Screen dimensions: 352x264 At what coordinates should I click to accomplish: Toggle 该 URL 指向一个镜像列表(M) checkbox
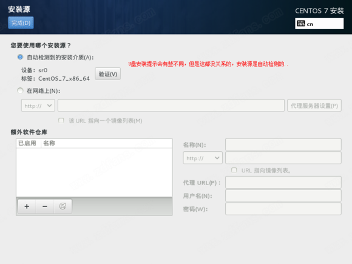click(x=61, y=121)
